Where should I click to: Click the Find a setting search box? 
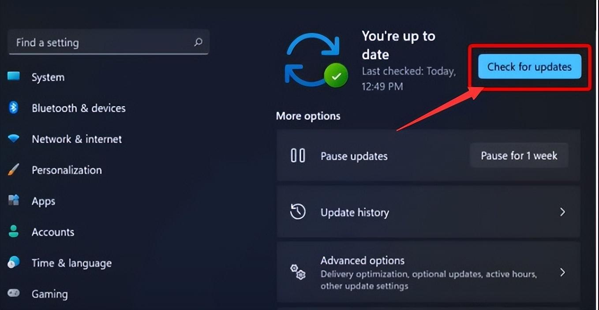click(109, 42)
